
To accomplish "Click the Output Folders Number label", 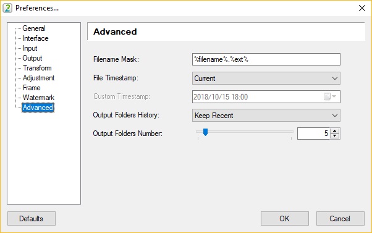I will (128, 133).
